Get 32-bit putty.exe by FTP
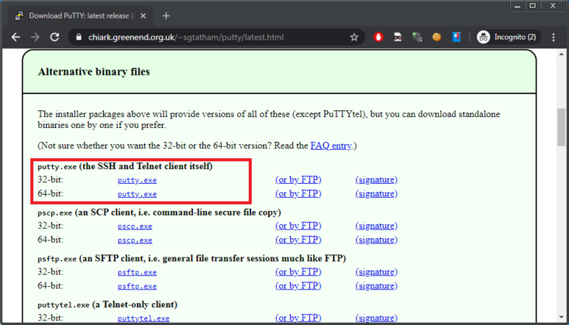The image size is (569, 325). (298, 179)
